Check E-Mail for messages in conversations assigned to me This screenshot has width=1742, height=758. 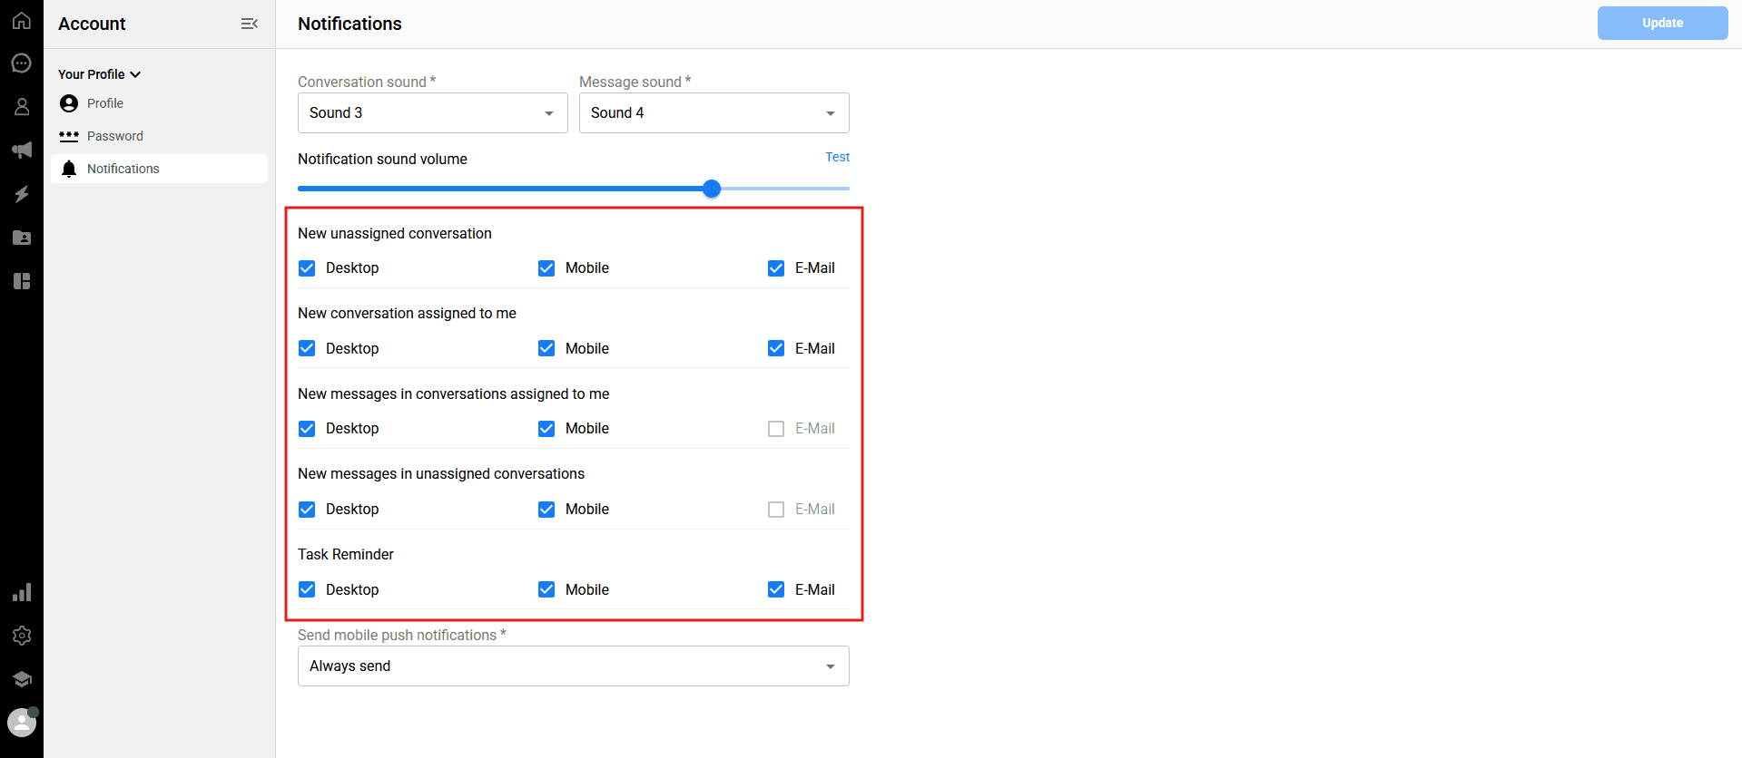[776, 429]
